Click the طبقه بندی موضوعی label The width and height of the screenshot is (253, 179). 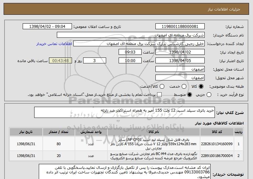226,87
